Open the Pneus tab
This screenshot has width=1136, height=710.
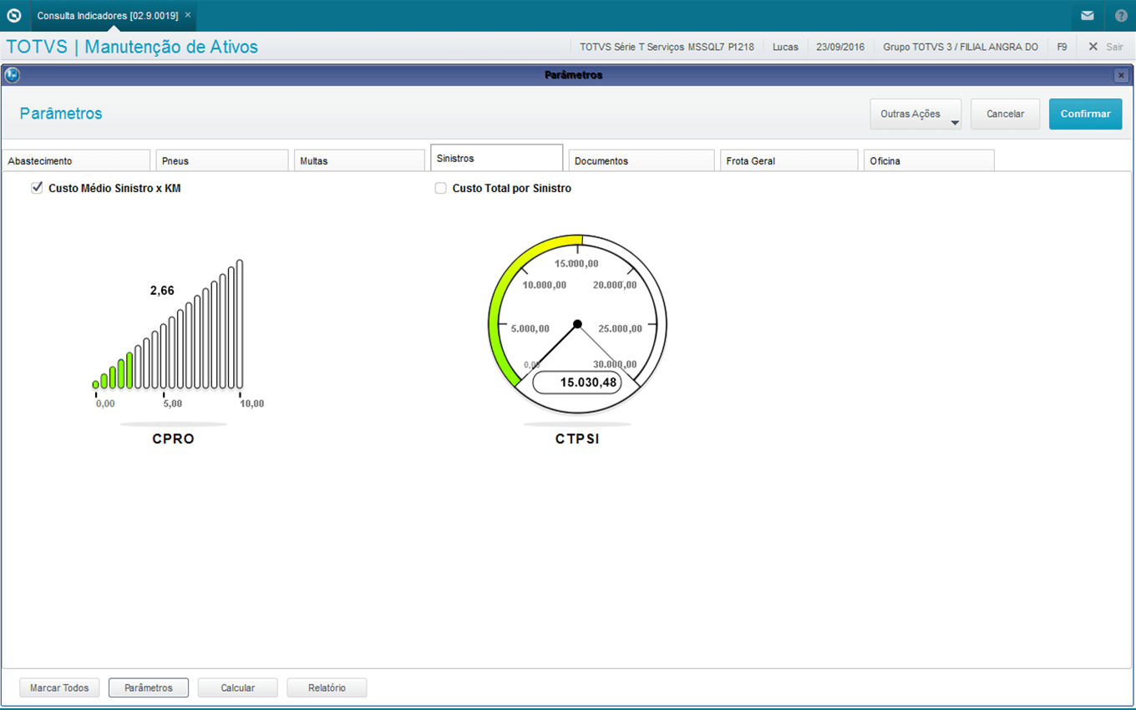pos(221,161)
